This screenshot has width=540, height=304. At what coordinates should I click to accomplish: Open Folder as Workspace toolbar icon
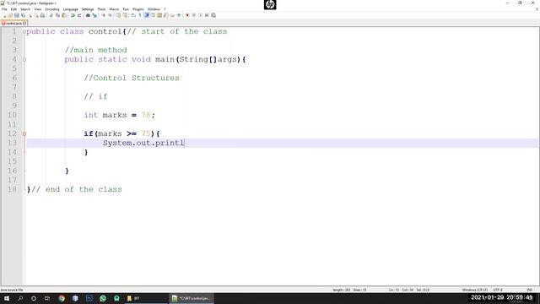(172, 15)
